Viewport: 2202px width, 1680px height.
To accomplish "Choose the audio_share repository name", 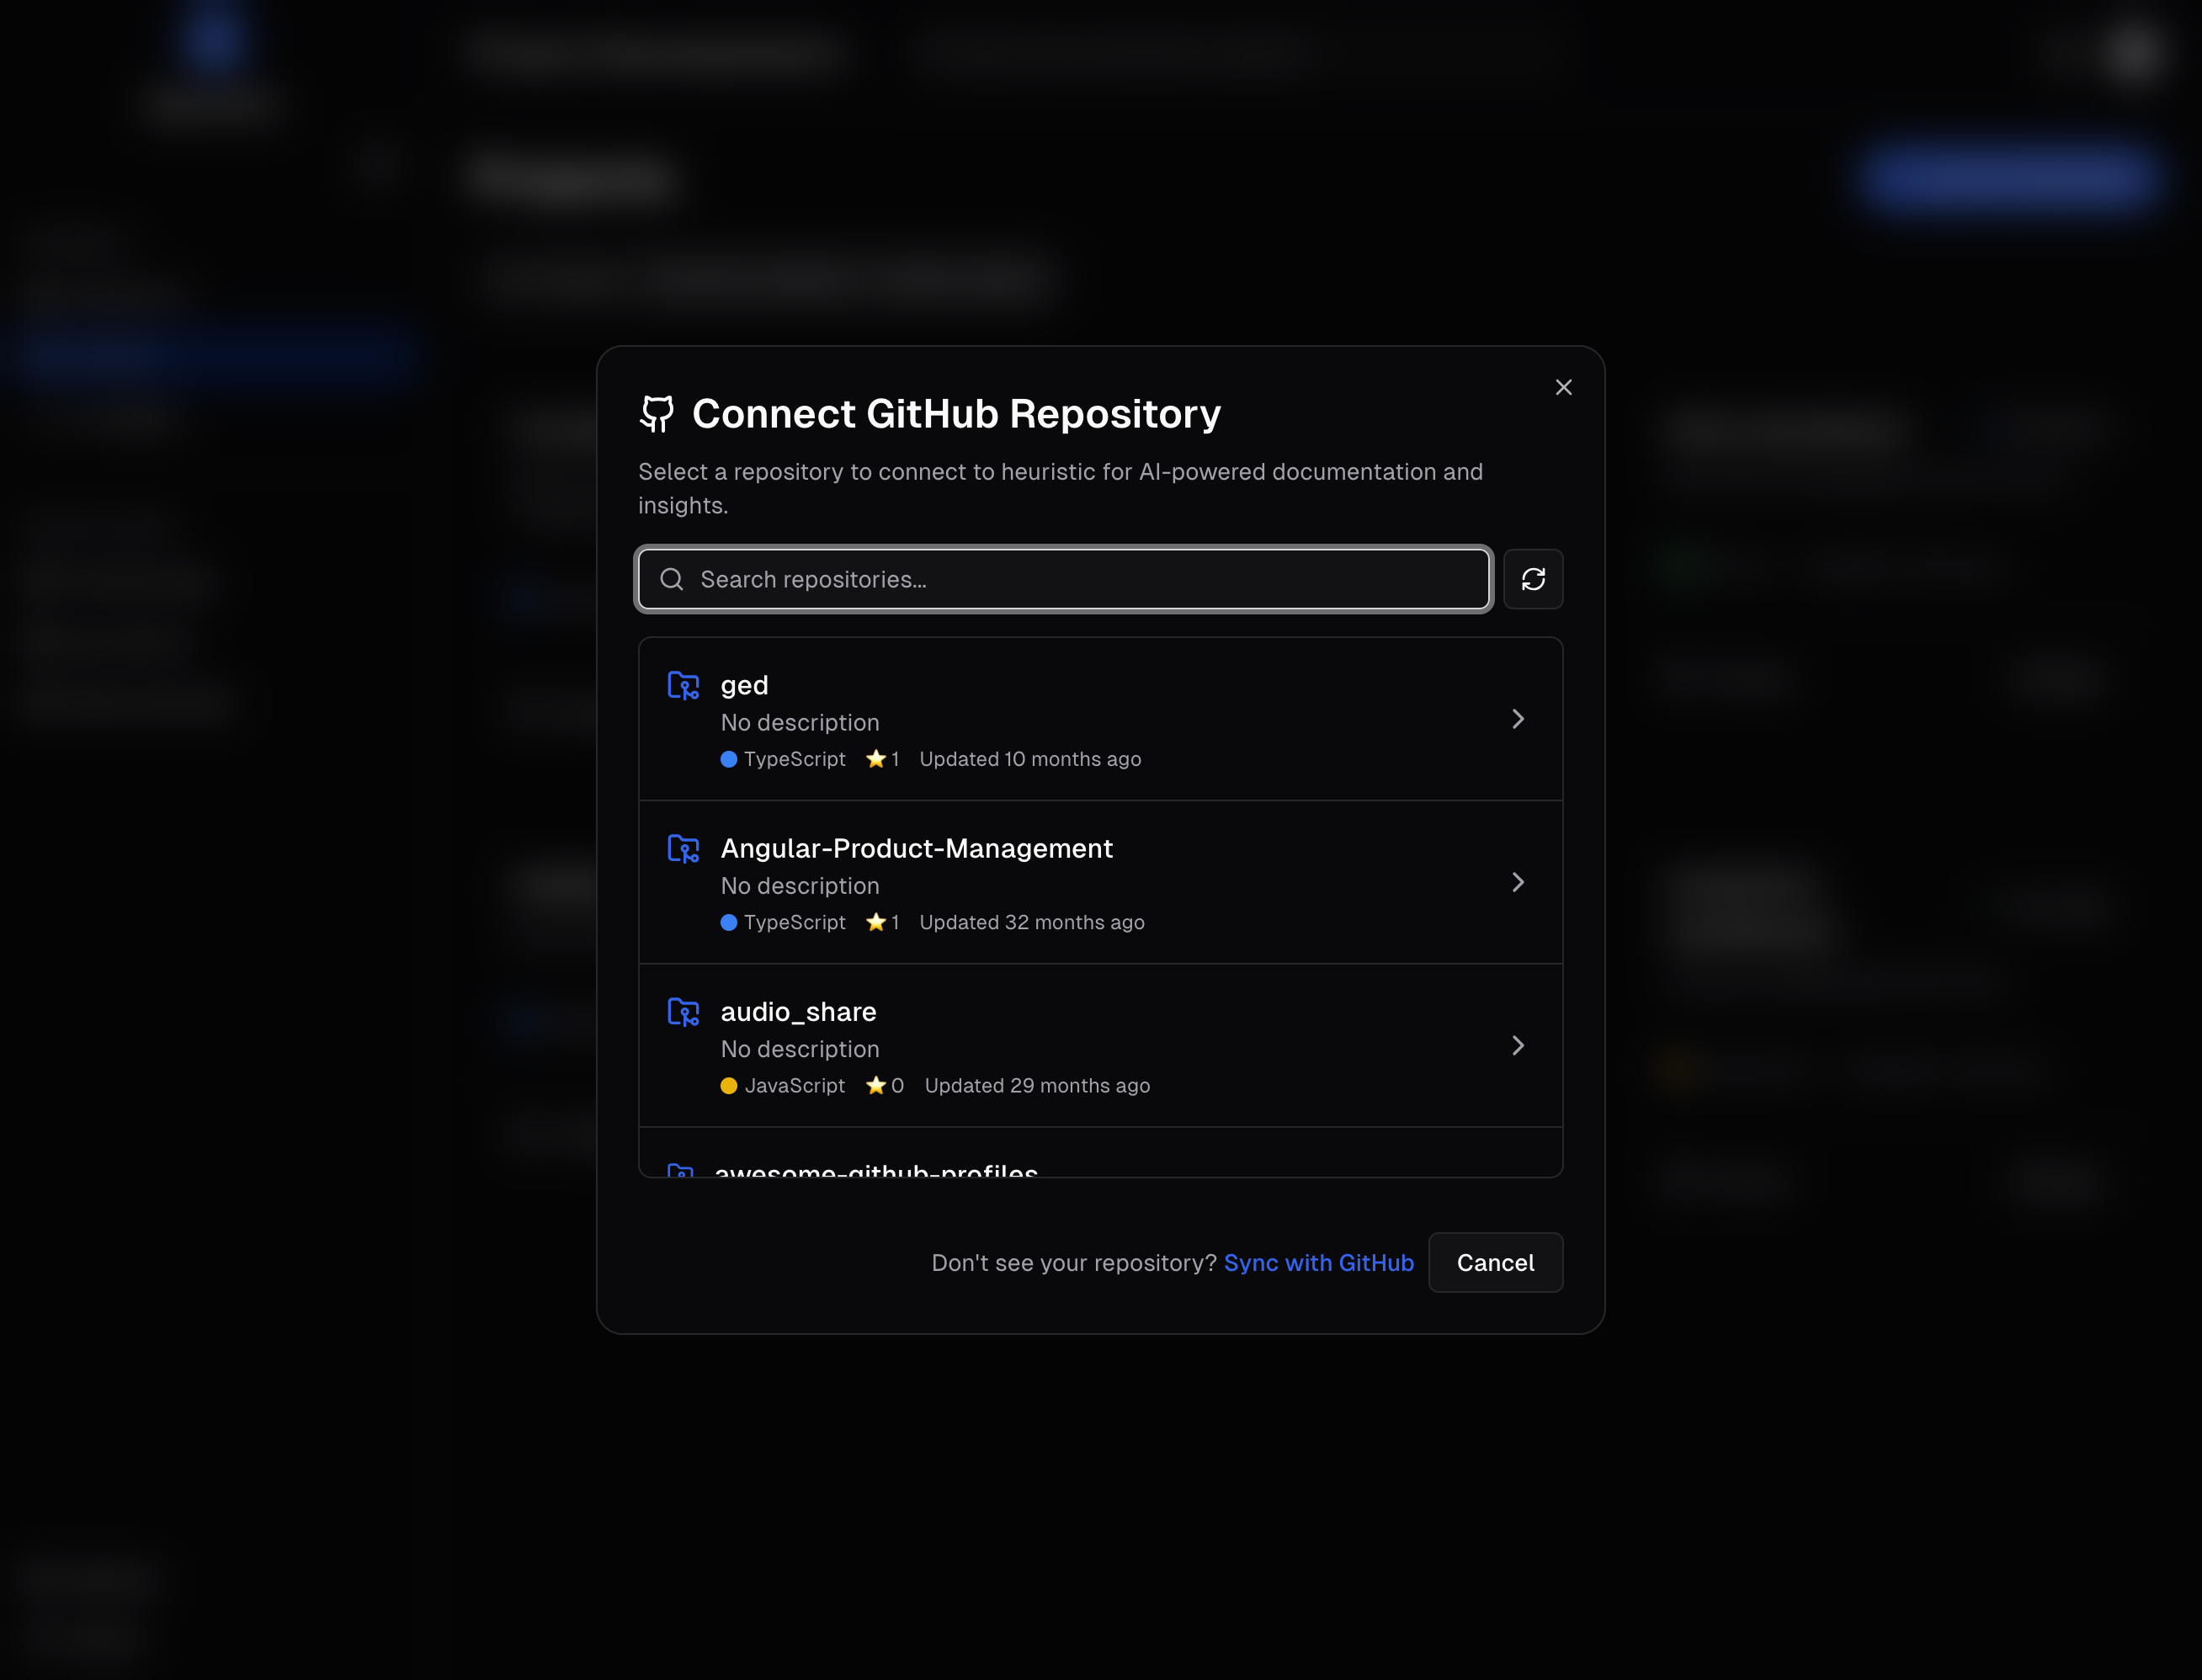I will (798, 1012).
